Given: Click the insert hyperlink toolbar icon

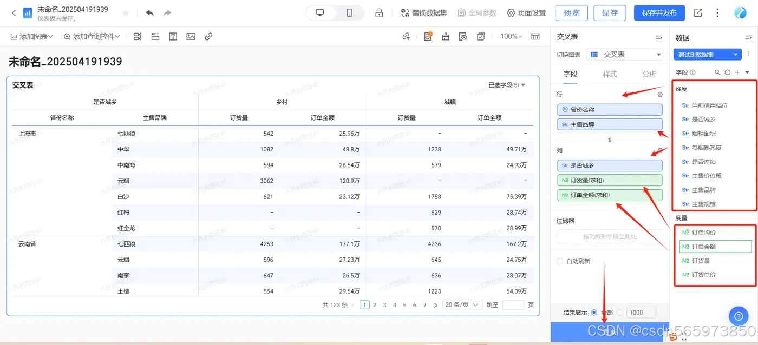Looking at the screenshot, I should (x=209, y=36).
